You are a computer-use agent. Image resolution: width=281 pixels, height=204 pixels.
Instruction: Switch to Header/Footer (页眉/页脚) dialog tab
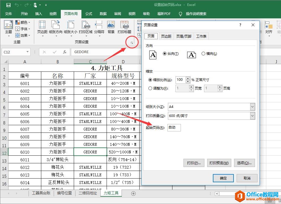184,36
